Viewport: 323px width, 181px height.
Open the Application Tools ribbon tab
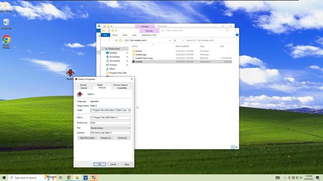pyautogui.click(x=149, y=35)
